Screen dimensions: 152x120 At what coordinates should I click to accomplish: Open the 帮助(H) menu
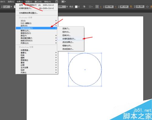tap(48, 2)
